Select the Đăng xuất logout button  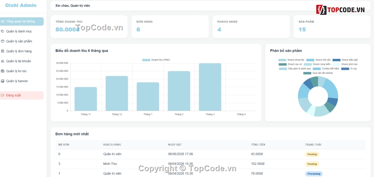22,95
